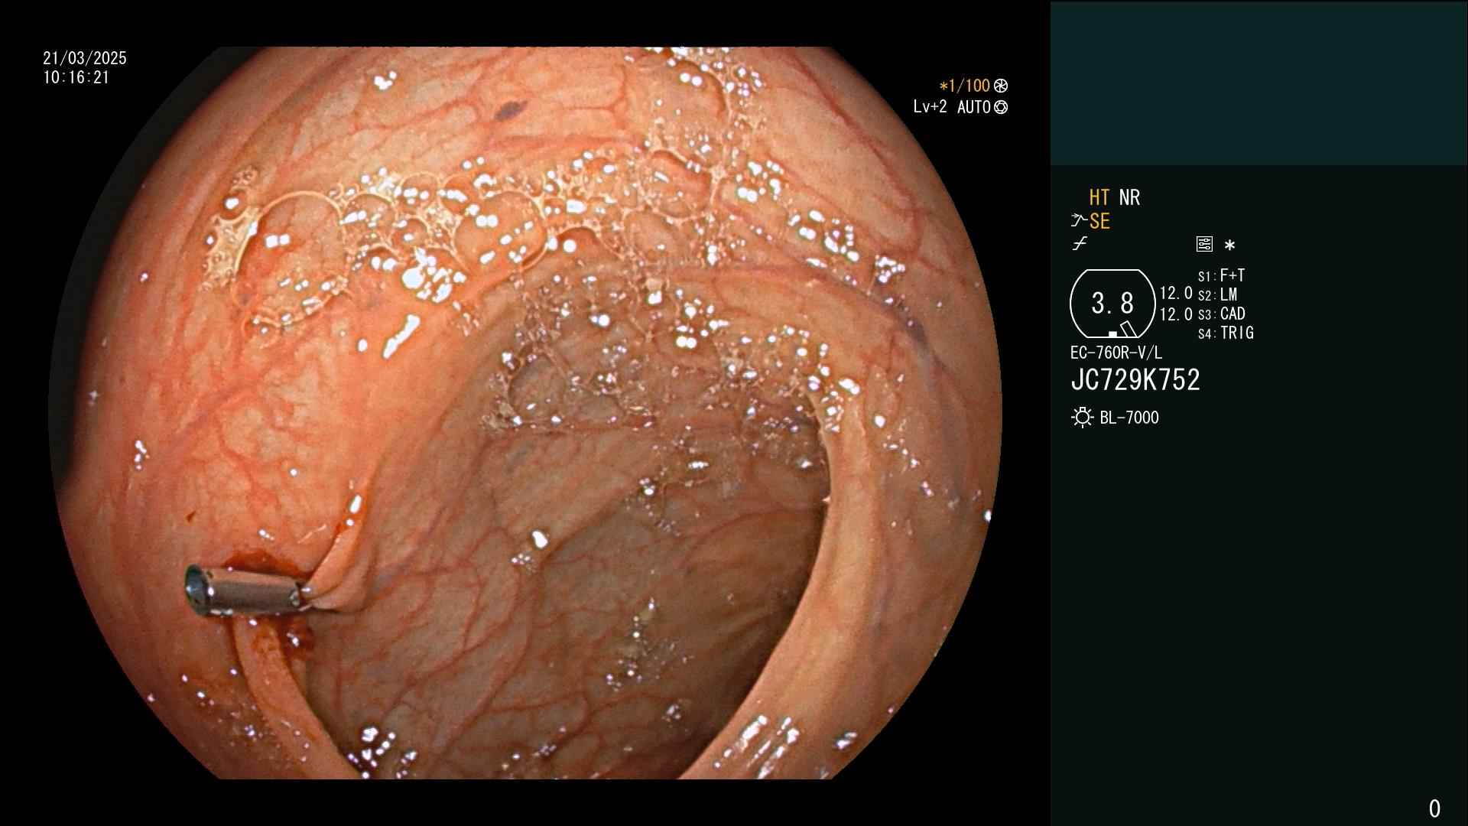Image resolution: width=1468 pixels, height=826 pixels.
Task: Click the counter 0 at bottom right
Action: coord(1434,808)
